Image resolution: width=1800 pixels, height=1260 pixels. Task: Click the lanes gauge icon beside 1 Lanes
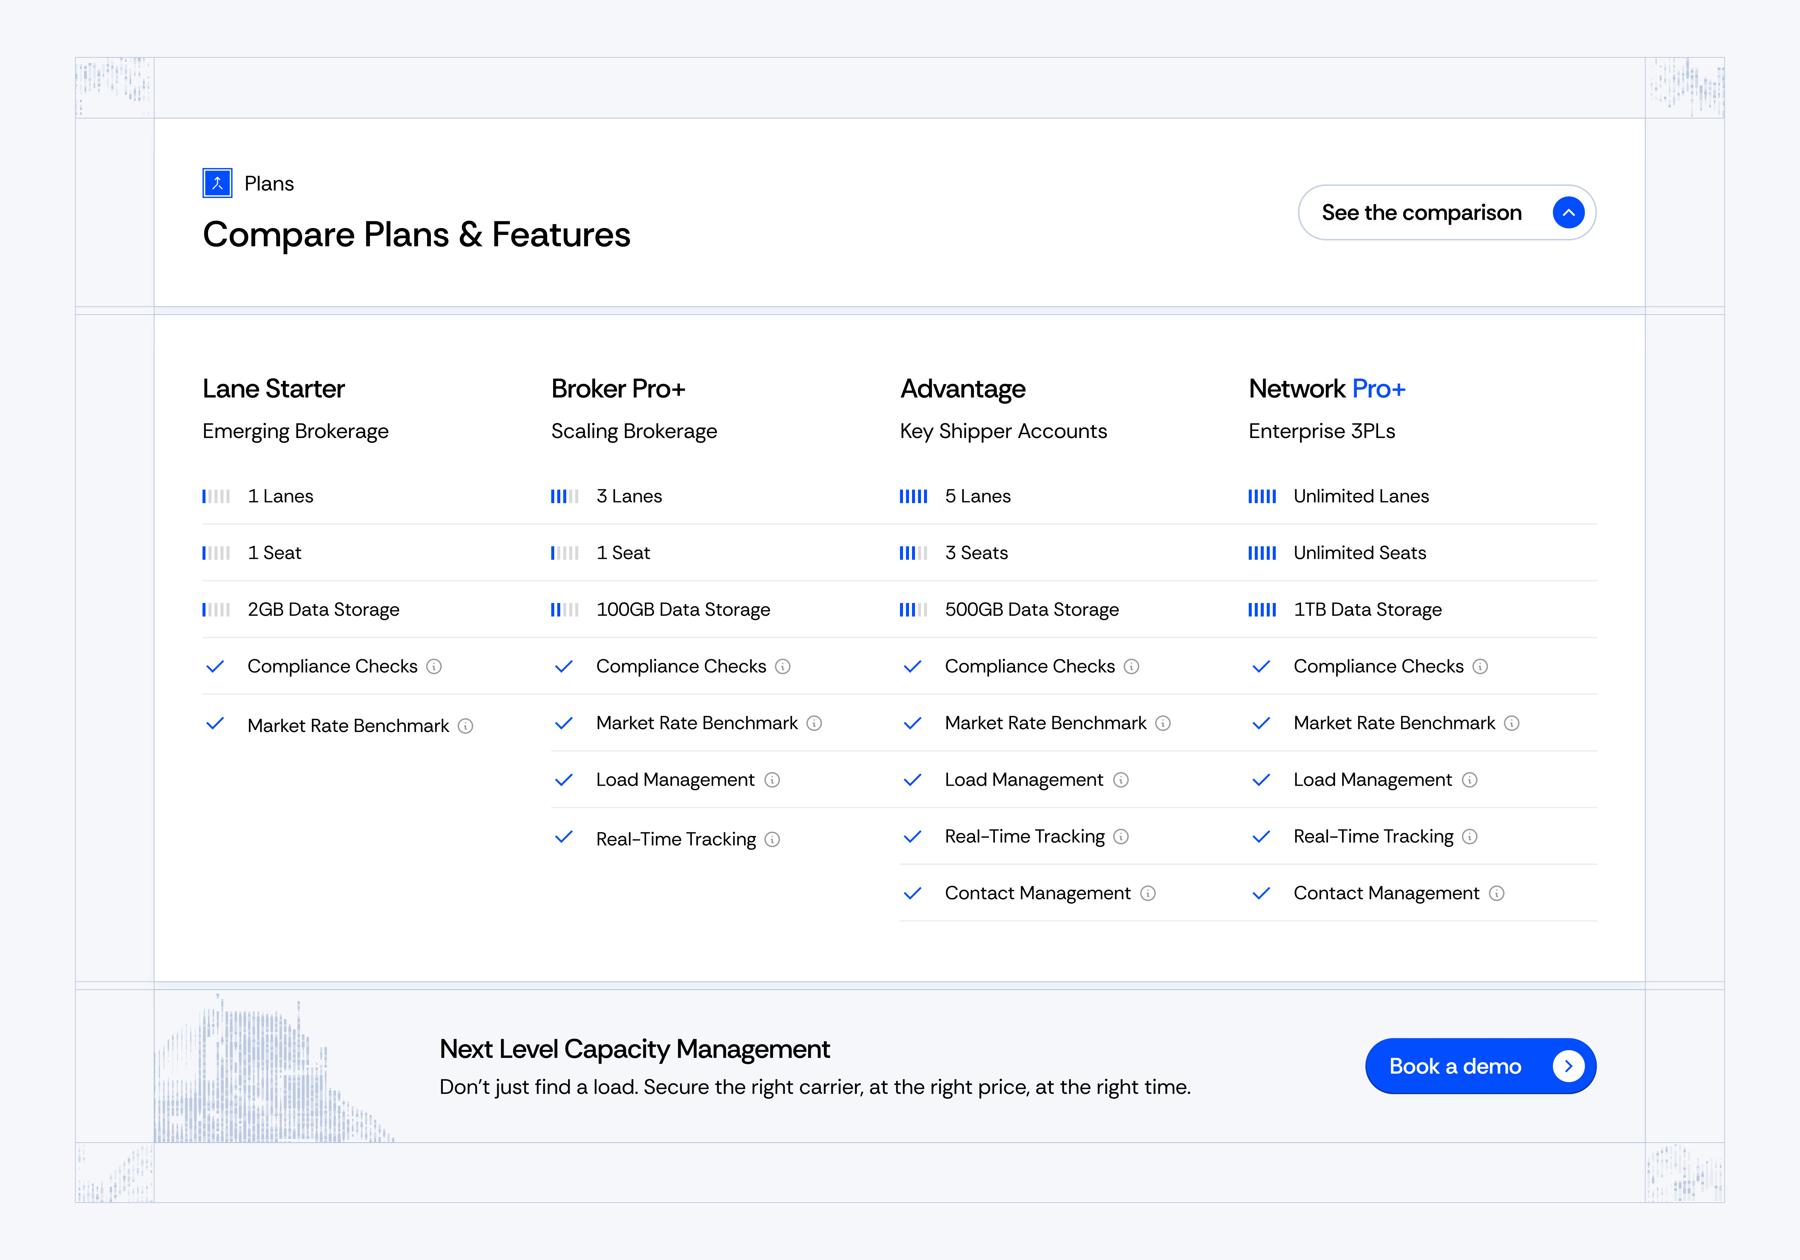tap(216, 495)
